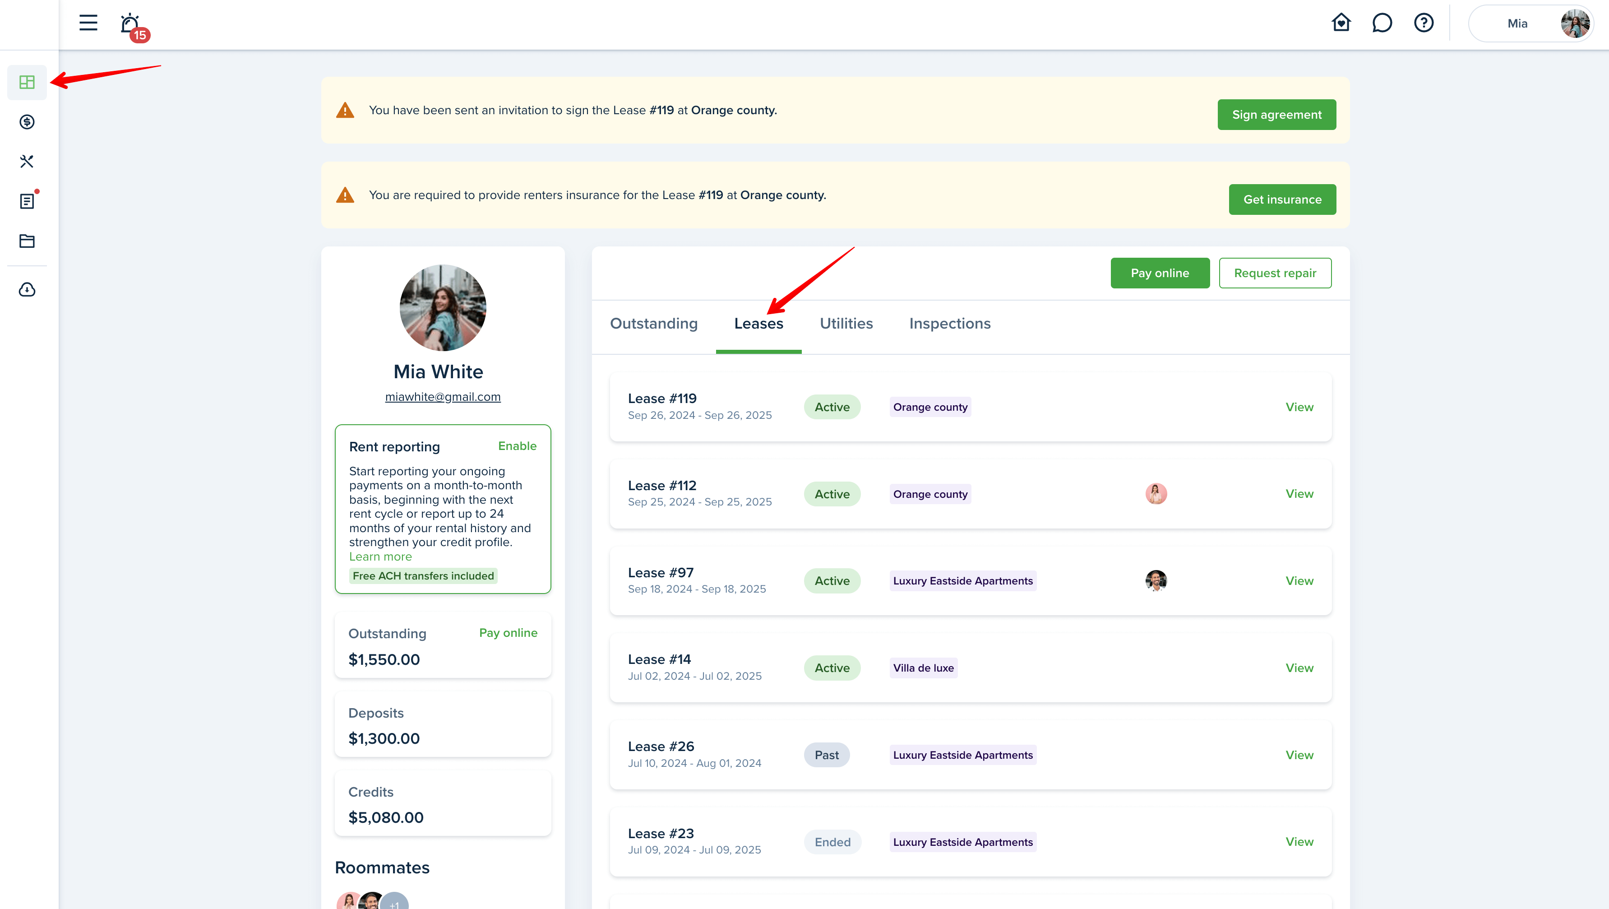The width and height of the screenshot is (1609, 909).
Task: Open Mia's account avatar in header
Action: tap(1575, 24)
